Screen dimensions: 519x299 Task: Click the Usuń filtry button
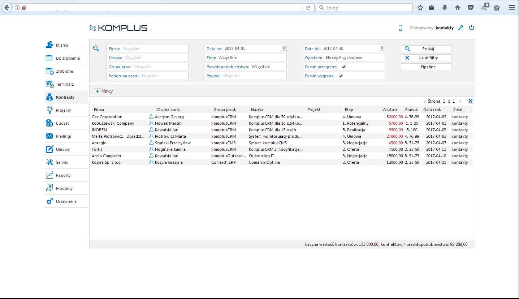[x=426, y=57]
